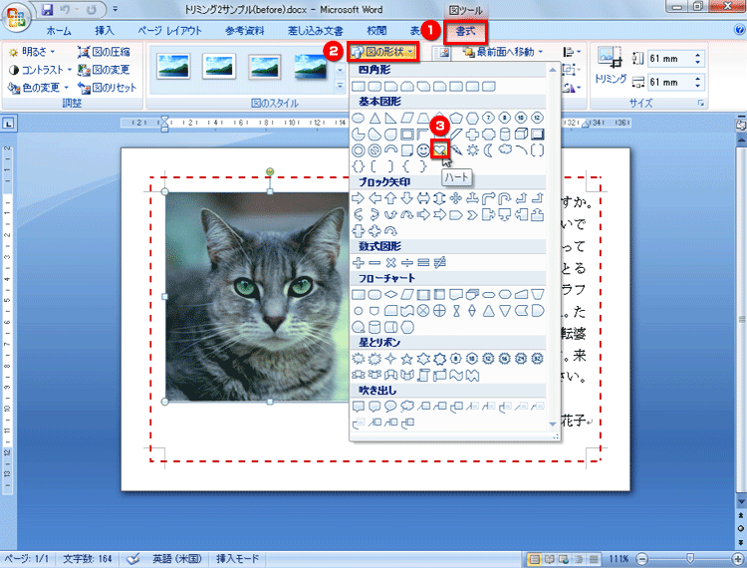
Task: Choose the pentagon shape
Action: 456,118
